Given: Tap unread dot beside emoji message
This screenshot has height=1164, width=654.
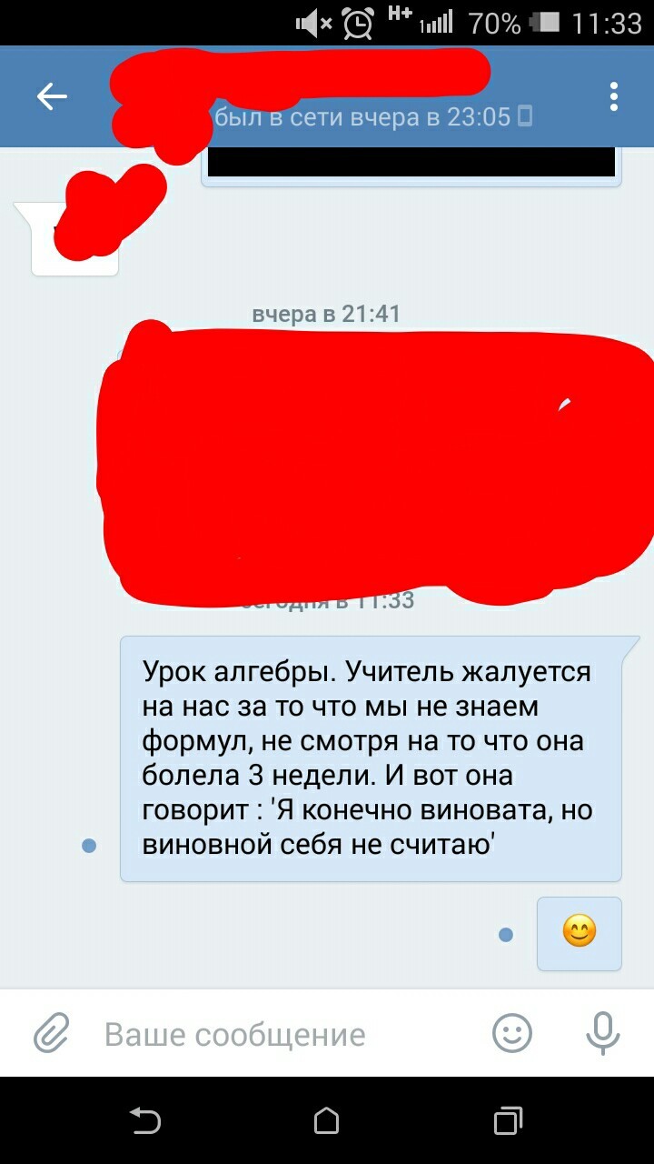Looking at the screenshot, I should 506,934.
